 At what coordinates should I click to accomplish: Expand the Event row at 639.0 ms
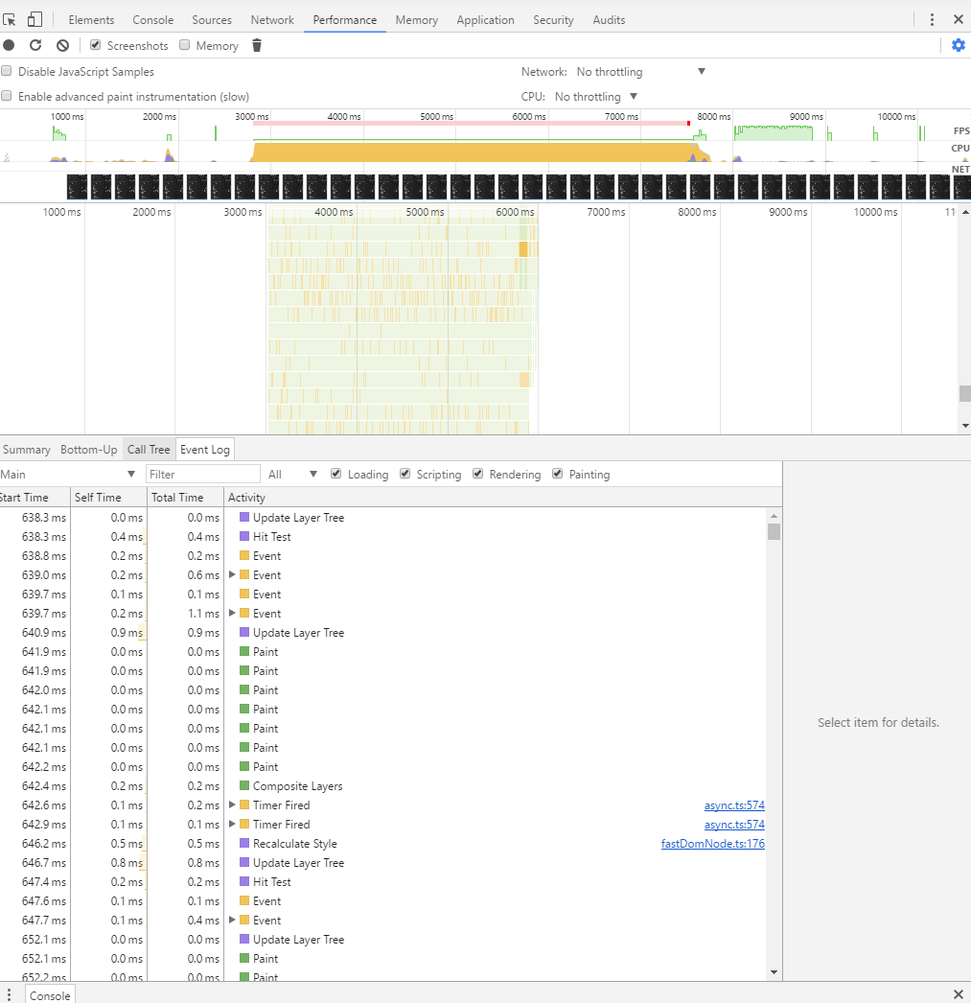point(233,574)
